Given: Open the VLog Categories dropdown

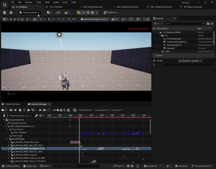Looking at the screenshot, I should tap(102, 110).
